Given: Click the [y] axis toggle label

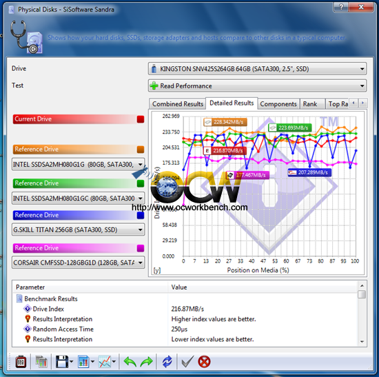Looking at the screenshot, I should click(x=157, y=270).
